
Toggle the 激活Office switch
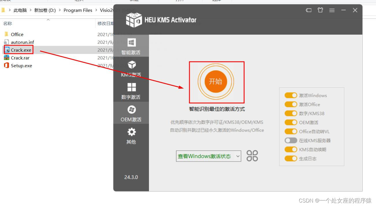tap(291, 104)
